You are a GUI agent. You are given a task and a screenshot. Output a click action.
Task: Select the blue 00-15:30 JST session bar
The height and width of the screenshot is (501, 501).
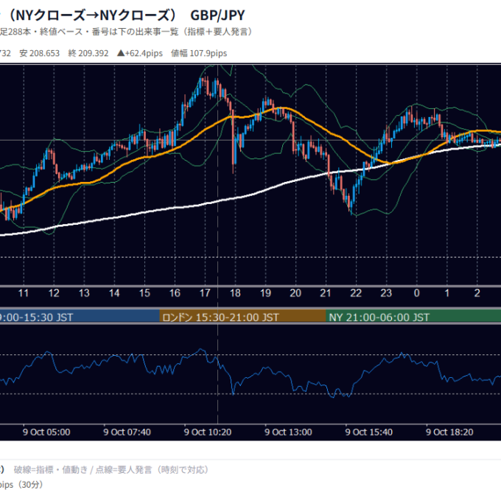(80, 317)
